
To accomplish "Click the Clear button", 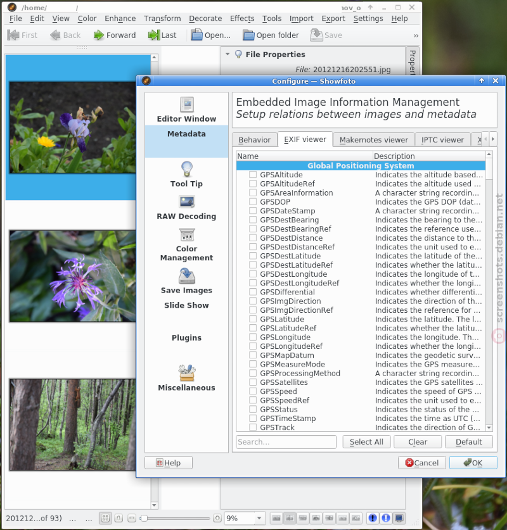I will (x=418, y=442).
